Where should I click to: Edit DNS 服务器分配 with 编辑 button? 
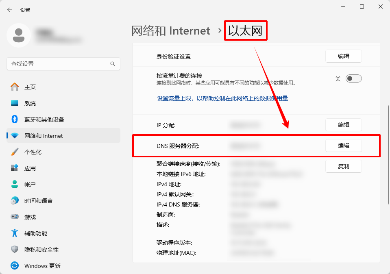coord(344,146)
